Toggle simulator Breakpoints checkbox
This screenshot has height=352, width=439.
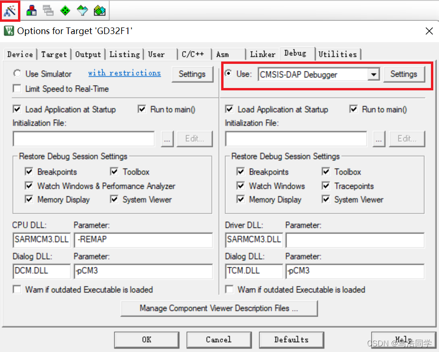pos(29,172)
